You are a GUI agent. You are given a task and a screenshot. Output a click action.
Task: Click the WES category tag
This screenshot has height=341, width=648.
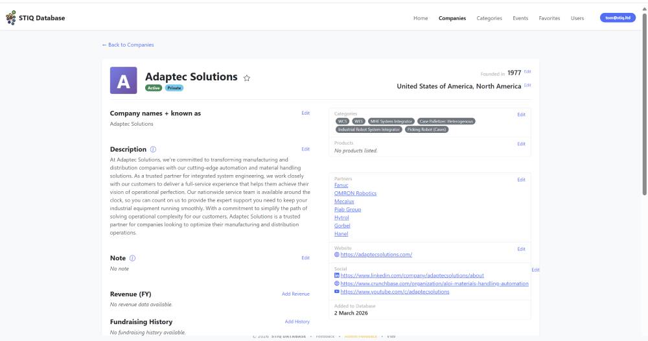click(358, 121)
